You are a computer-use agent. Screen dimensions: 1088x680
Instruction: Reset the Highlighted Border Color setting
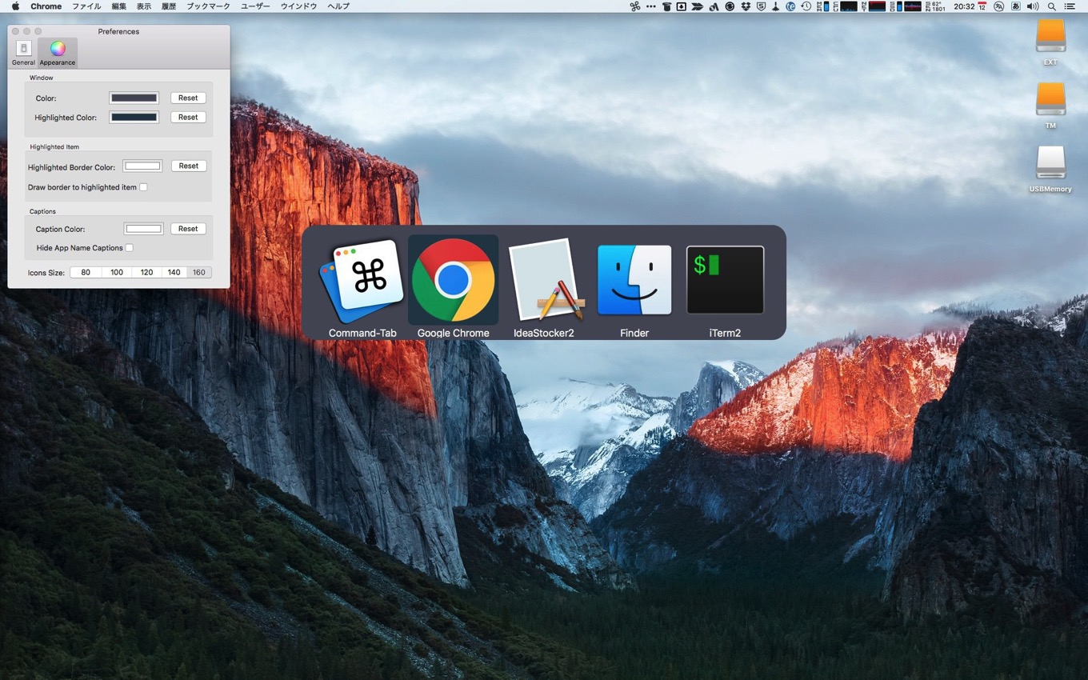coord(189,166)
